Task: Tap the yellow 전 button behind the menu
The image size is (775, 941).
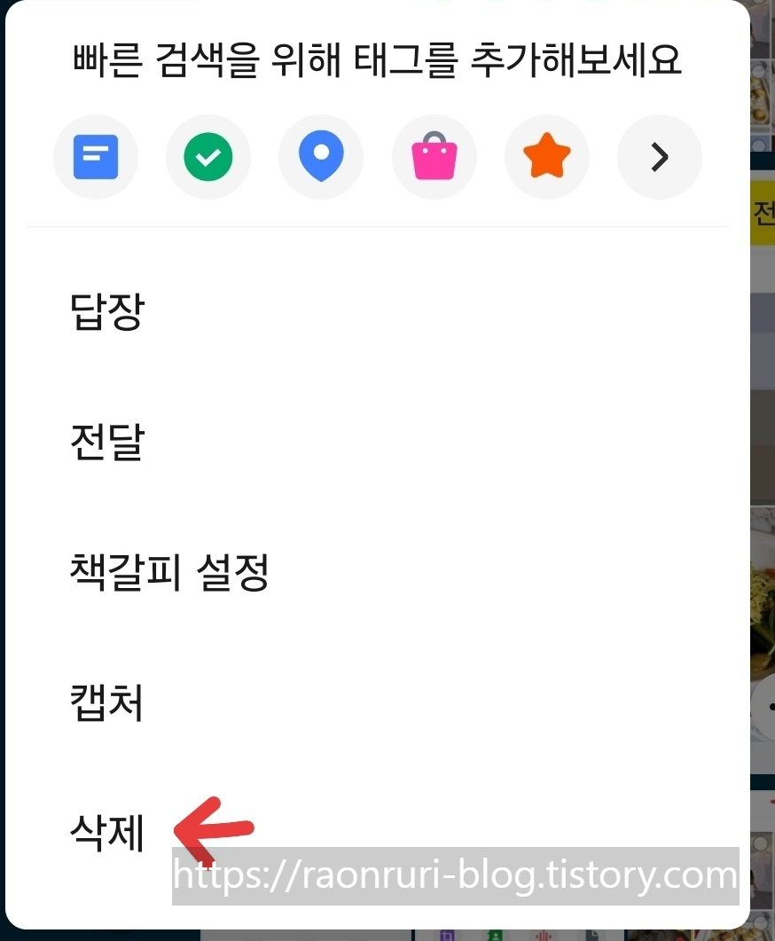Action: tap(763, 213)
